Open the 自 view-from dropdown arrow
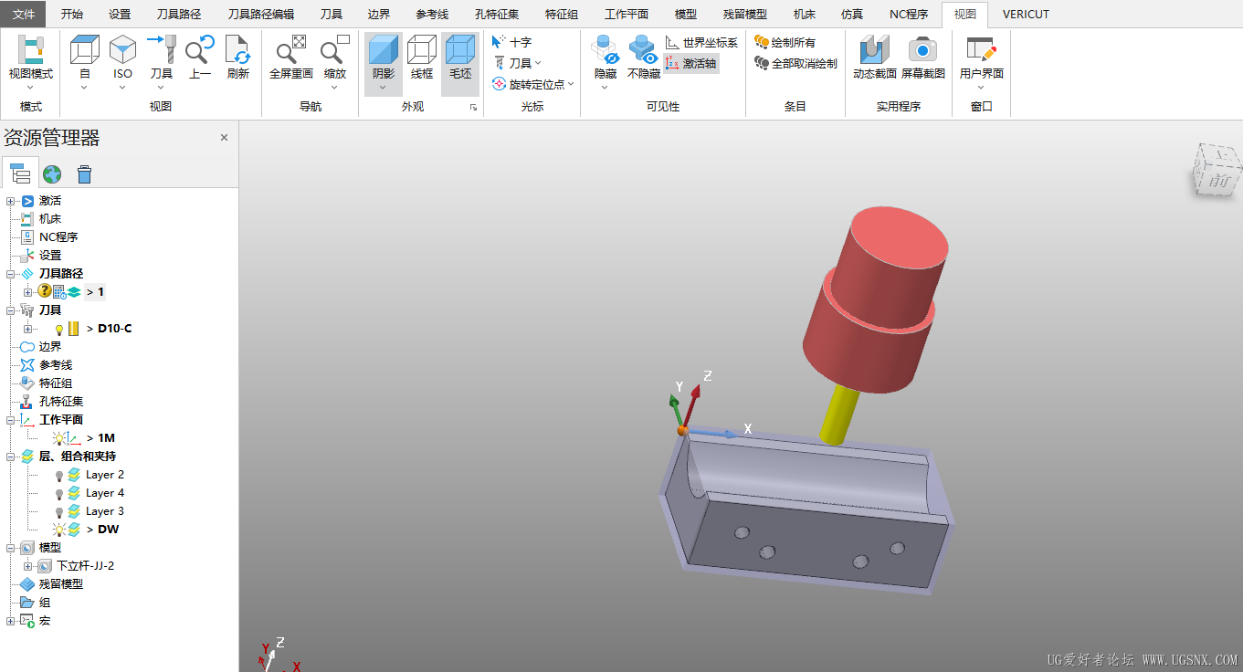Screen dimensions: 1243x672 click(x=84, y=88)
